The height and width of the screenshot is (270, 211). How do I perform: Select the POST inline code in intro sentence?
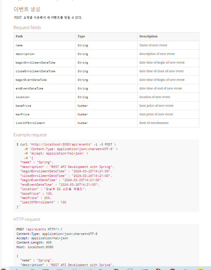click(18, 18)
